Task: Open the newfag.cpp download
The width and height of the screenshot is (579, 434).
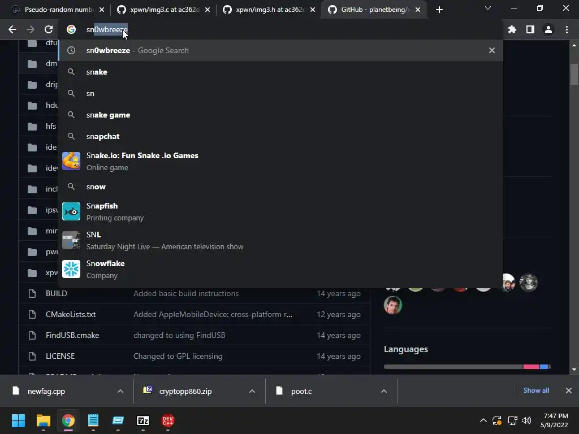Action: (x=46, y=391)
